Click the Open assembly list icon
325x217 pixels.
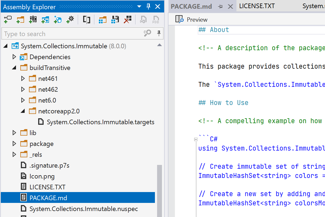[102, 20]
